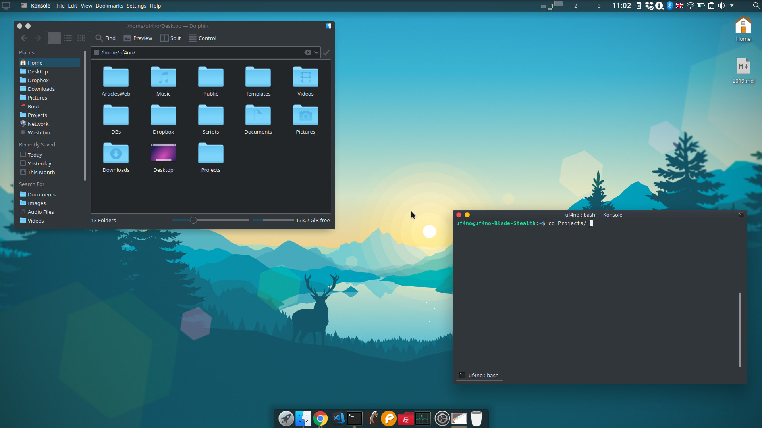
Task: Select the uf4no : bash tab in Konsole
Action: click(479, 375)
